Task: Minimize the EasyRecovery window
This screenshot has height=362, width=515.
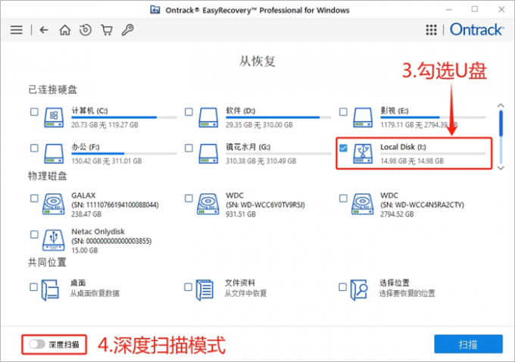Action: point(449,10)
